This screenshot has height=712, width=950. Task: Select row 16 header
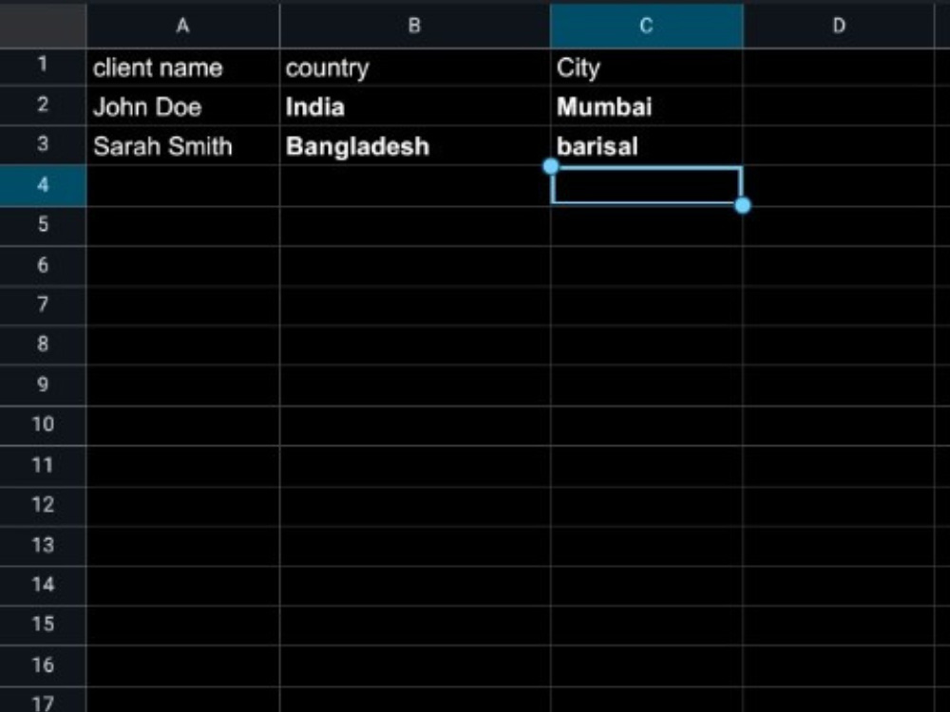(43, 665)
